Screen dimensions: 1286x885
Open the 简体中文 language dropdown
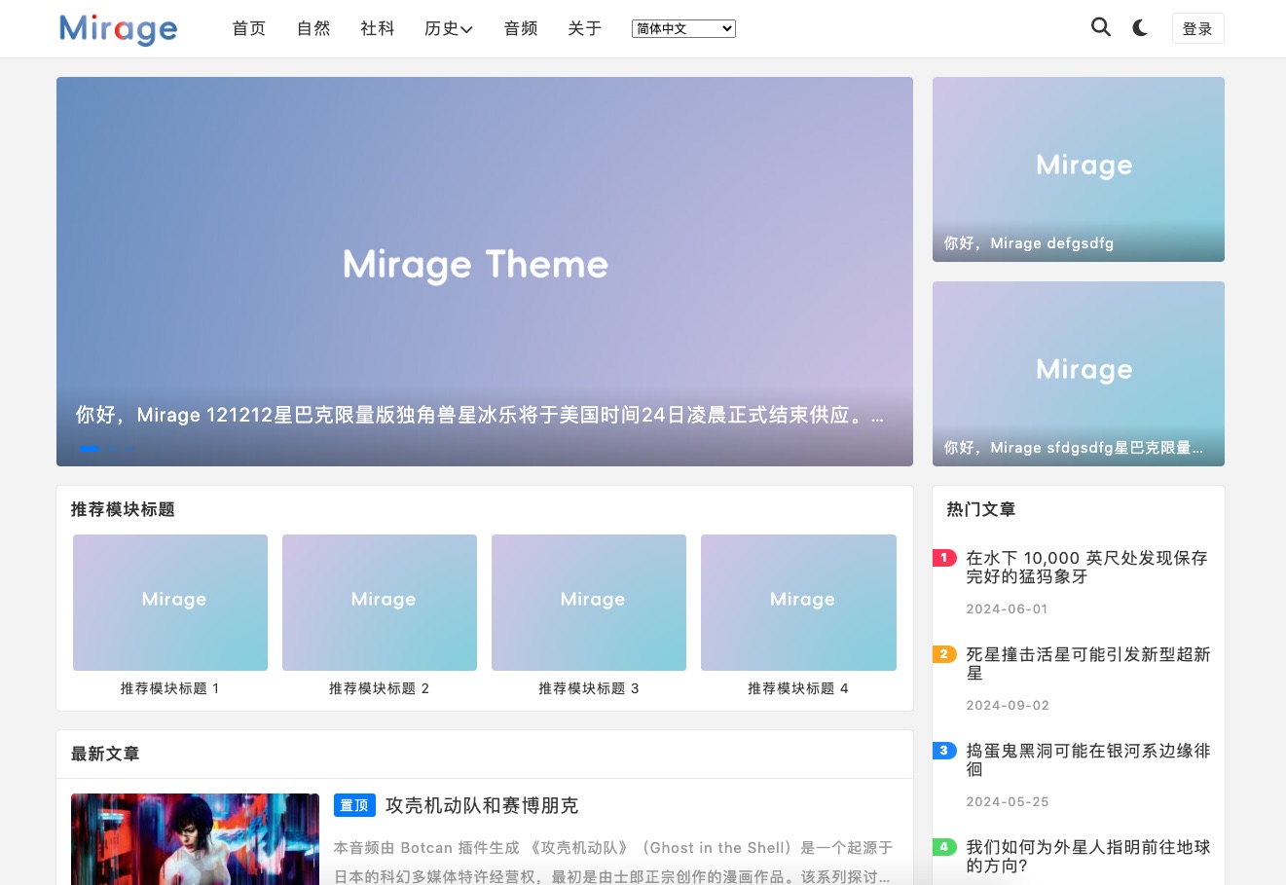(x=683, y=29)
